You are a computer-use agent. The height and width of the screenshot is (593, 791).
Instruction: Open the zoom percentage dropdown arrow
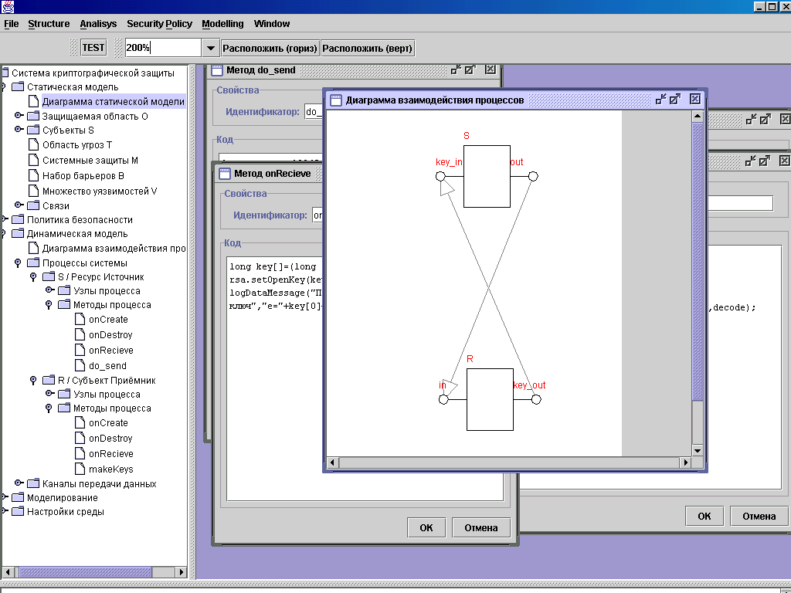tap(210, 49)
